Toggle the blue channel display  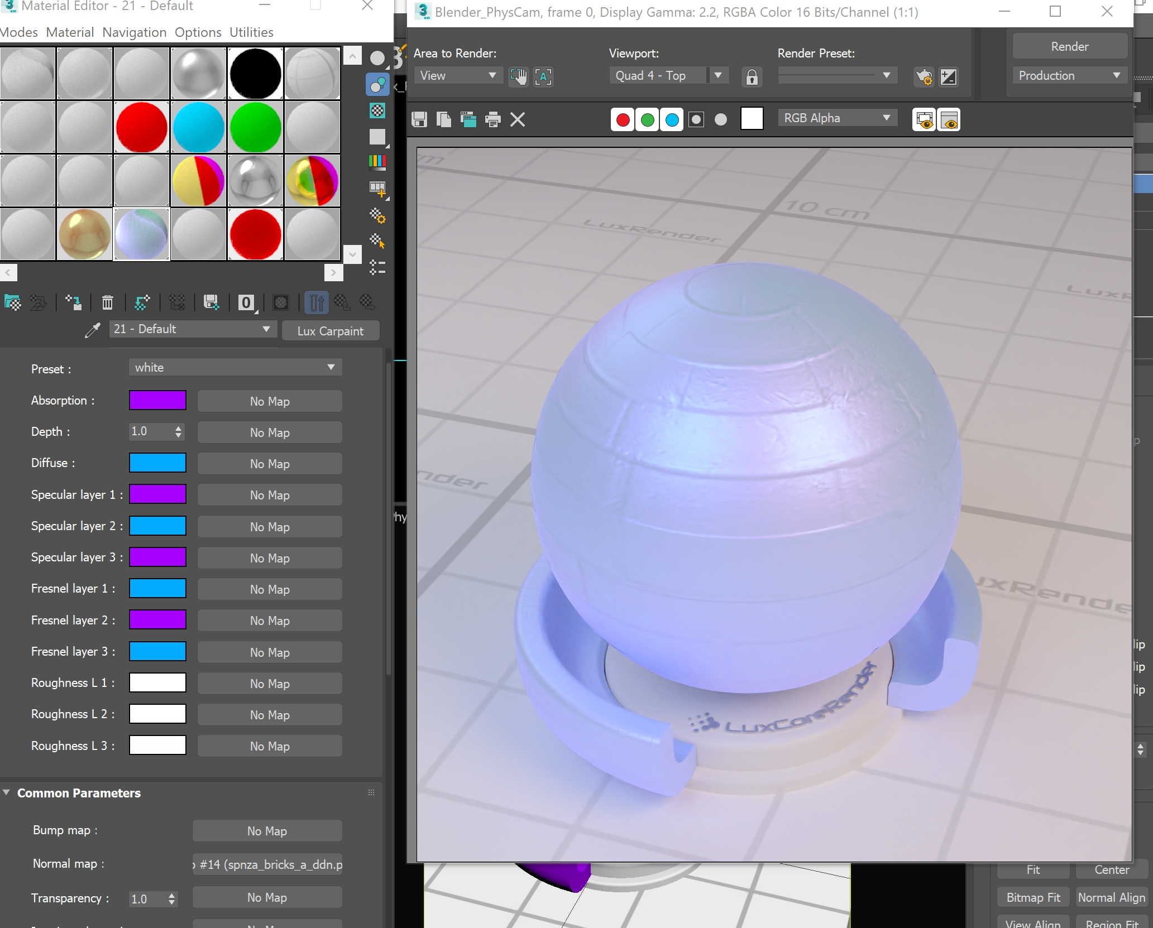672,119
